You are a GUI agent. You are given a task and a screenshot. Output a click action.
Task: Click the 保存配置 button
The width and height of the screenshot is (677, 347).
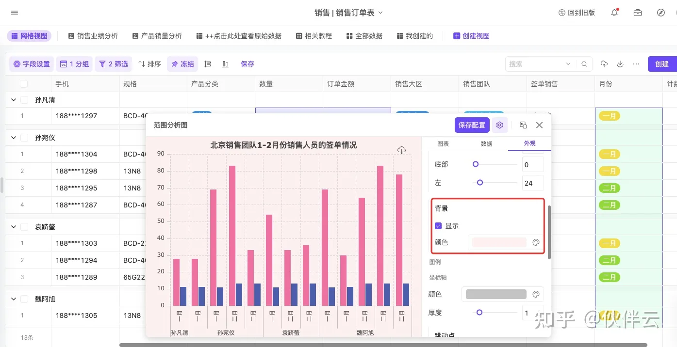[472, 125]
